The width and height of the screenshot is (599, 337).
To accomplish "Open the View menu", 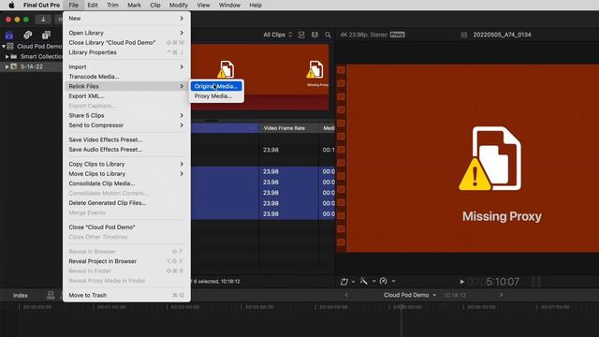I will click(203, 5).
